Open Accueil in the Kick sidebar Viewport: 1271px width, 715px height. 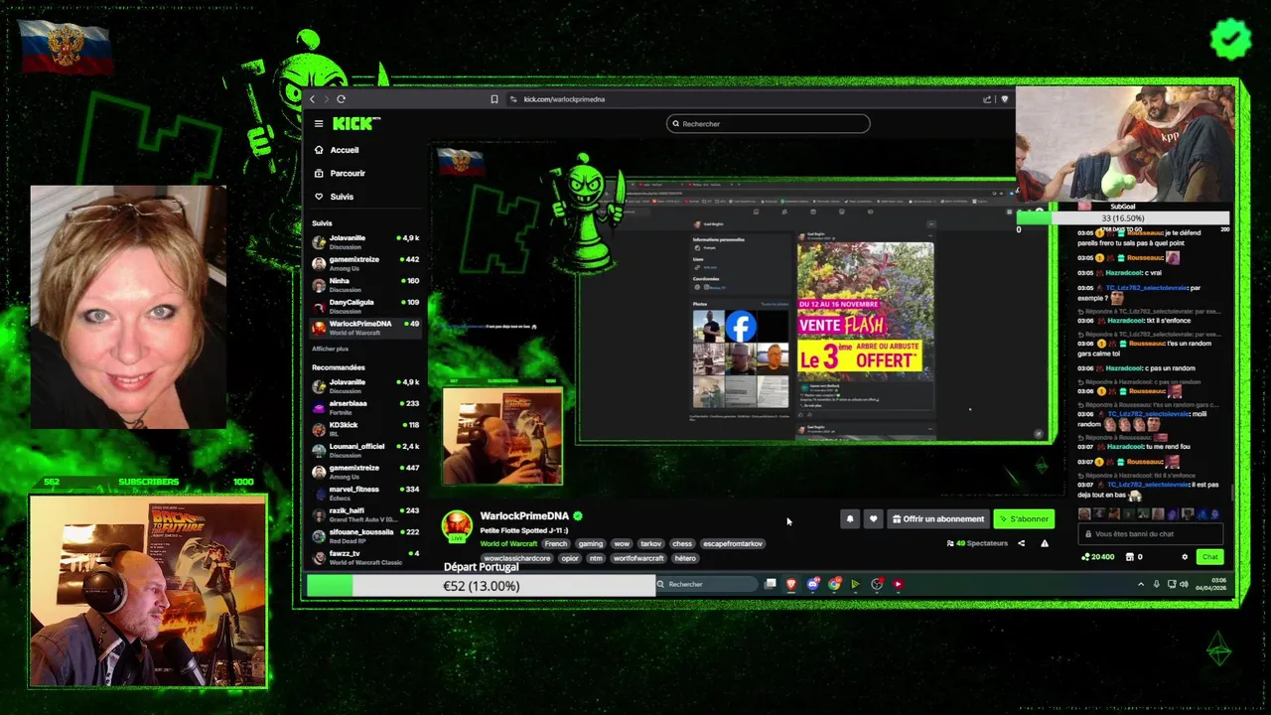click(x=337, y=150)
